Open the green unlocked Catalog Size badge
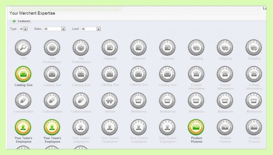This screenshot has width=273, height=155. pos(23,74)
